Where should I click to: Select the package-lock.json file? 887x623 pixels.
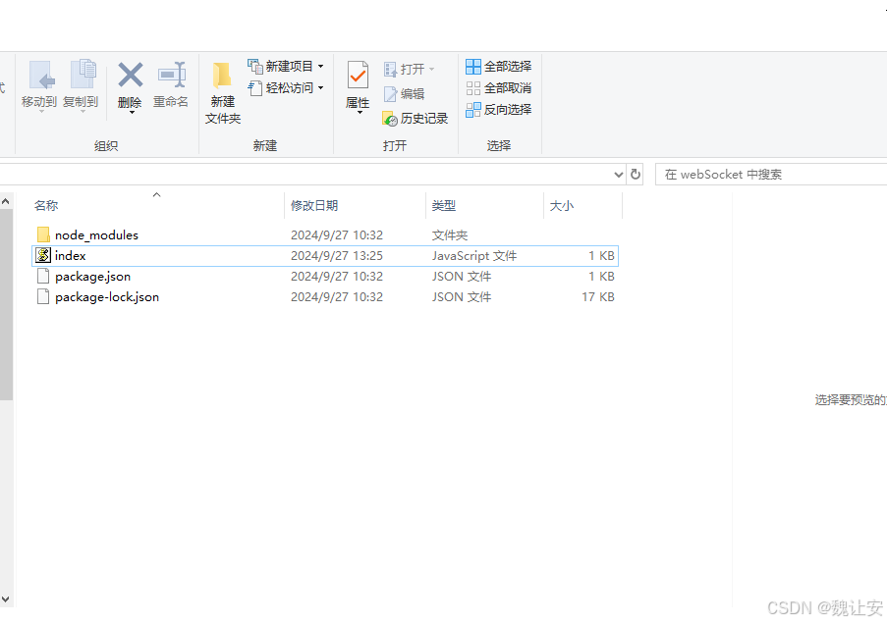click(x=107, y=296)
